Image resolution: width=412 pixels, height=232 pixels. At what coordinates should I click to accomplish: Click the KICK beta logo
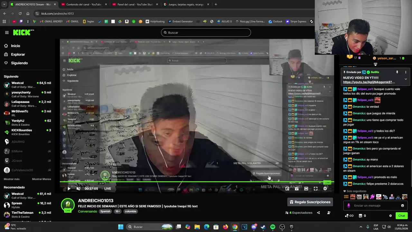pyautogui.click(x=23, y=32)
